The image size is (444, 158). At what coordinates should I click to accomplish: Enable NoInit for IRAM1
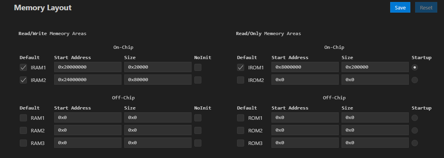[198, 67]
